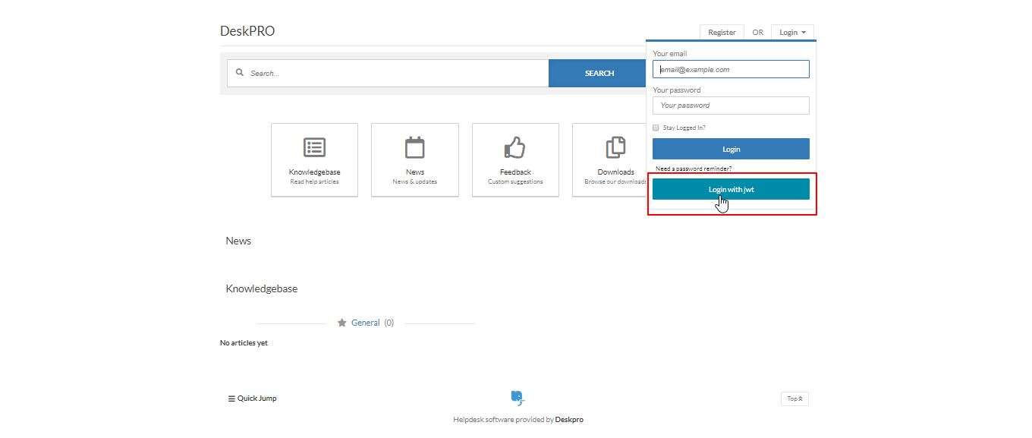Click the magnifier icon in search box
1032x438 pixels.
coord(240,73)
